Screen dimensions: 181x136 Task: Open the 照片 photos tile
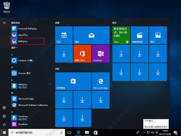[x=158, y=35]
